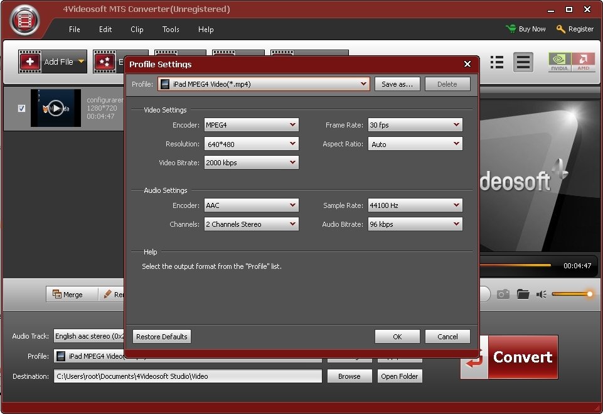The image size is (603, 414).
Task: Adjust the volume slider handle
Action: pyautogui.click(x=589, y=294)
